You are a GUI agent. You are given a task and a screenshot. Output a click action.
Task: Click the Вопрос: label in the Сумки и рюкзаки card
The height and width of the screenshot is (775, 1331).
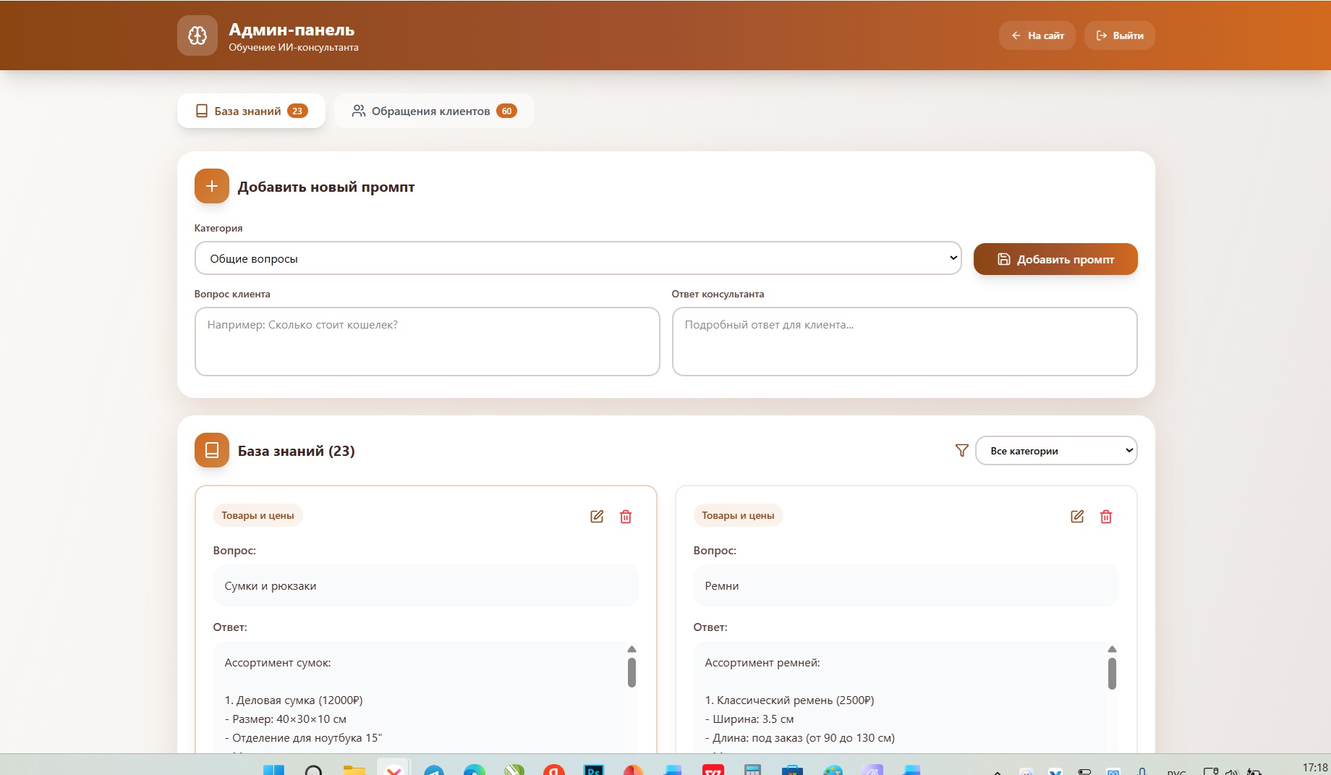click(x=234, y=551)
